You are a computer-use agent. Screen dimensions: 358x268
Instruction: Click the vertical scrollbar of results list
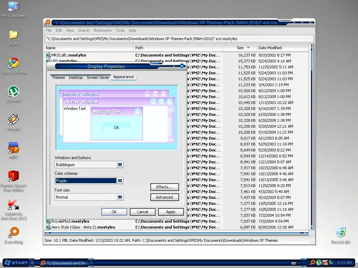(311, 137)
